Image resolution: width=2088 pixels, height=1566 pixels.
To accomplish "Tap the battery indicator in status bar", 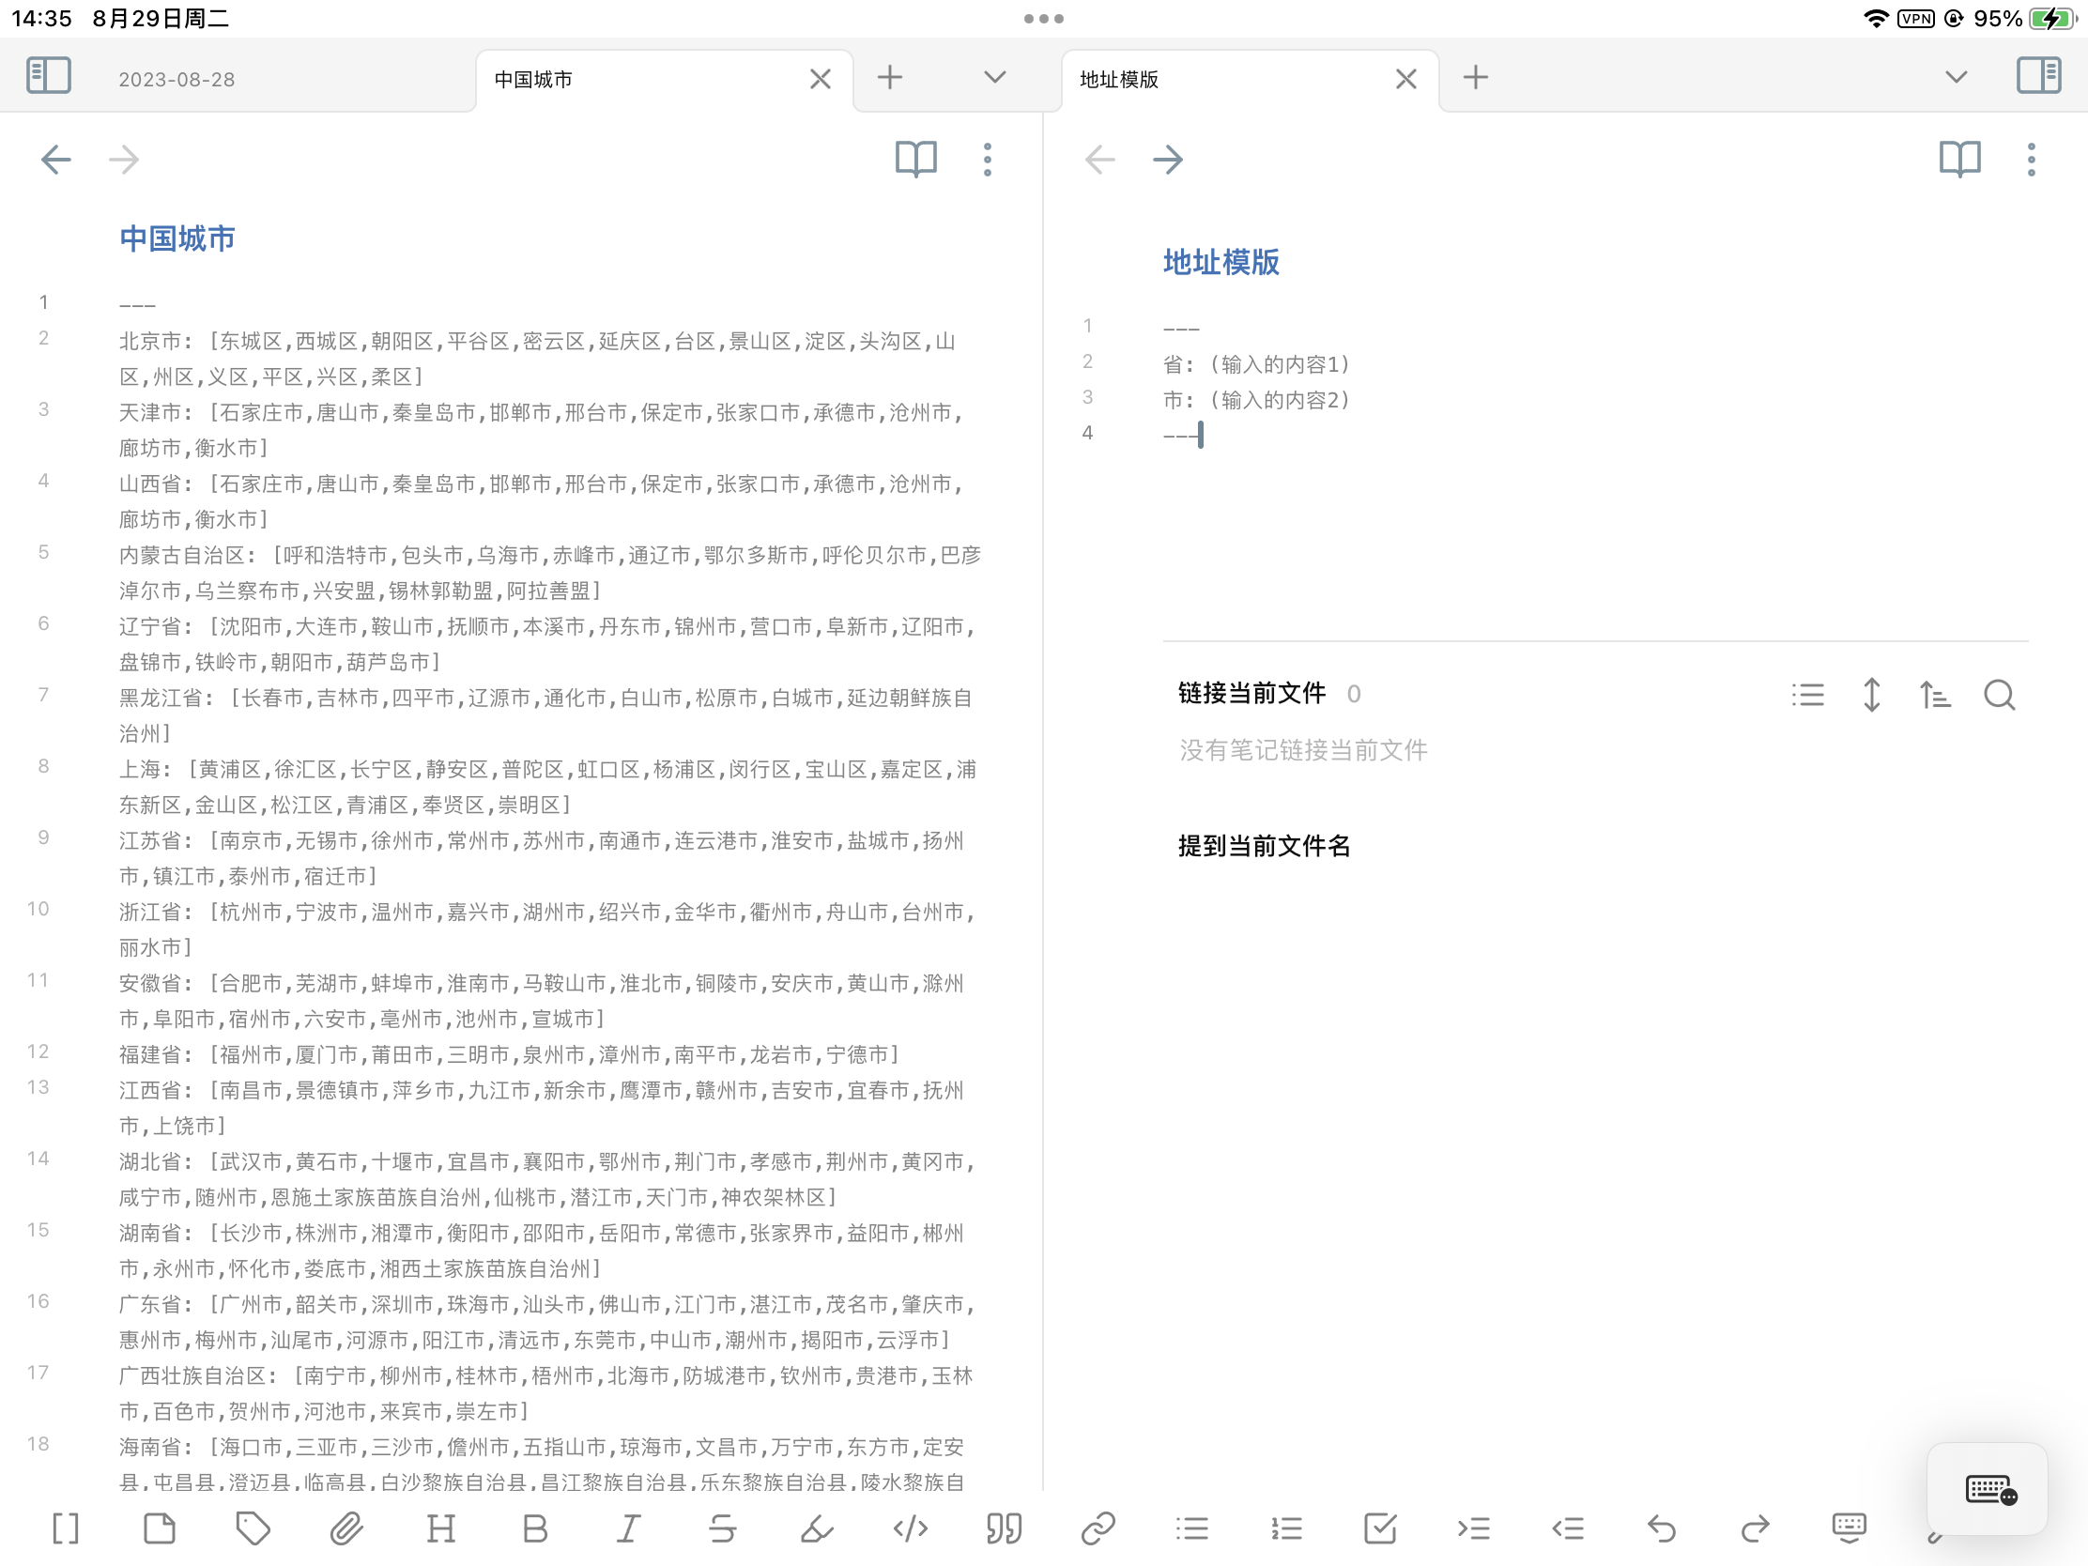I will pos(2051,19).
